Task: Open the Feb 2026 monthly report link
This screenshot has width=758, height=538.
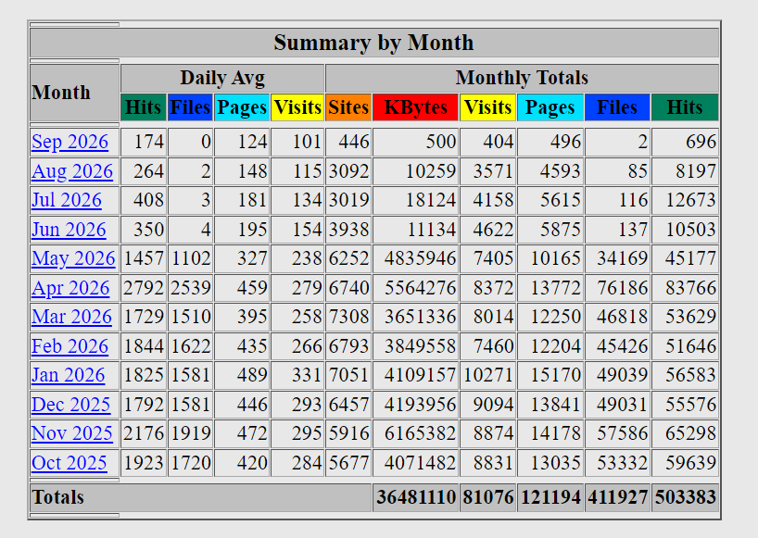Action: (70, 346)
